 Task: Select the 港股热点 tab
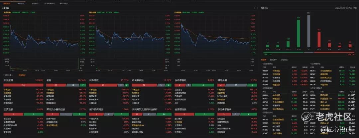coord(7,4)
